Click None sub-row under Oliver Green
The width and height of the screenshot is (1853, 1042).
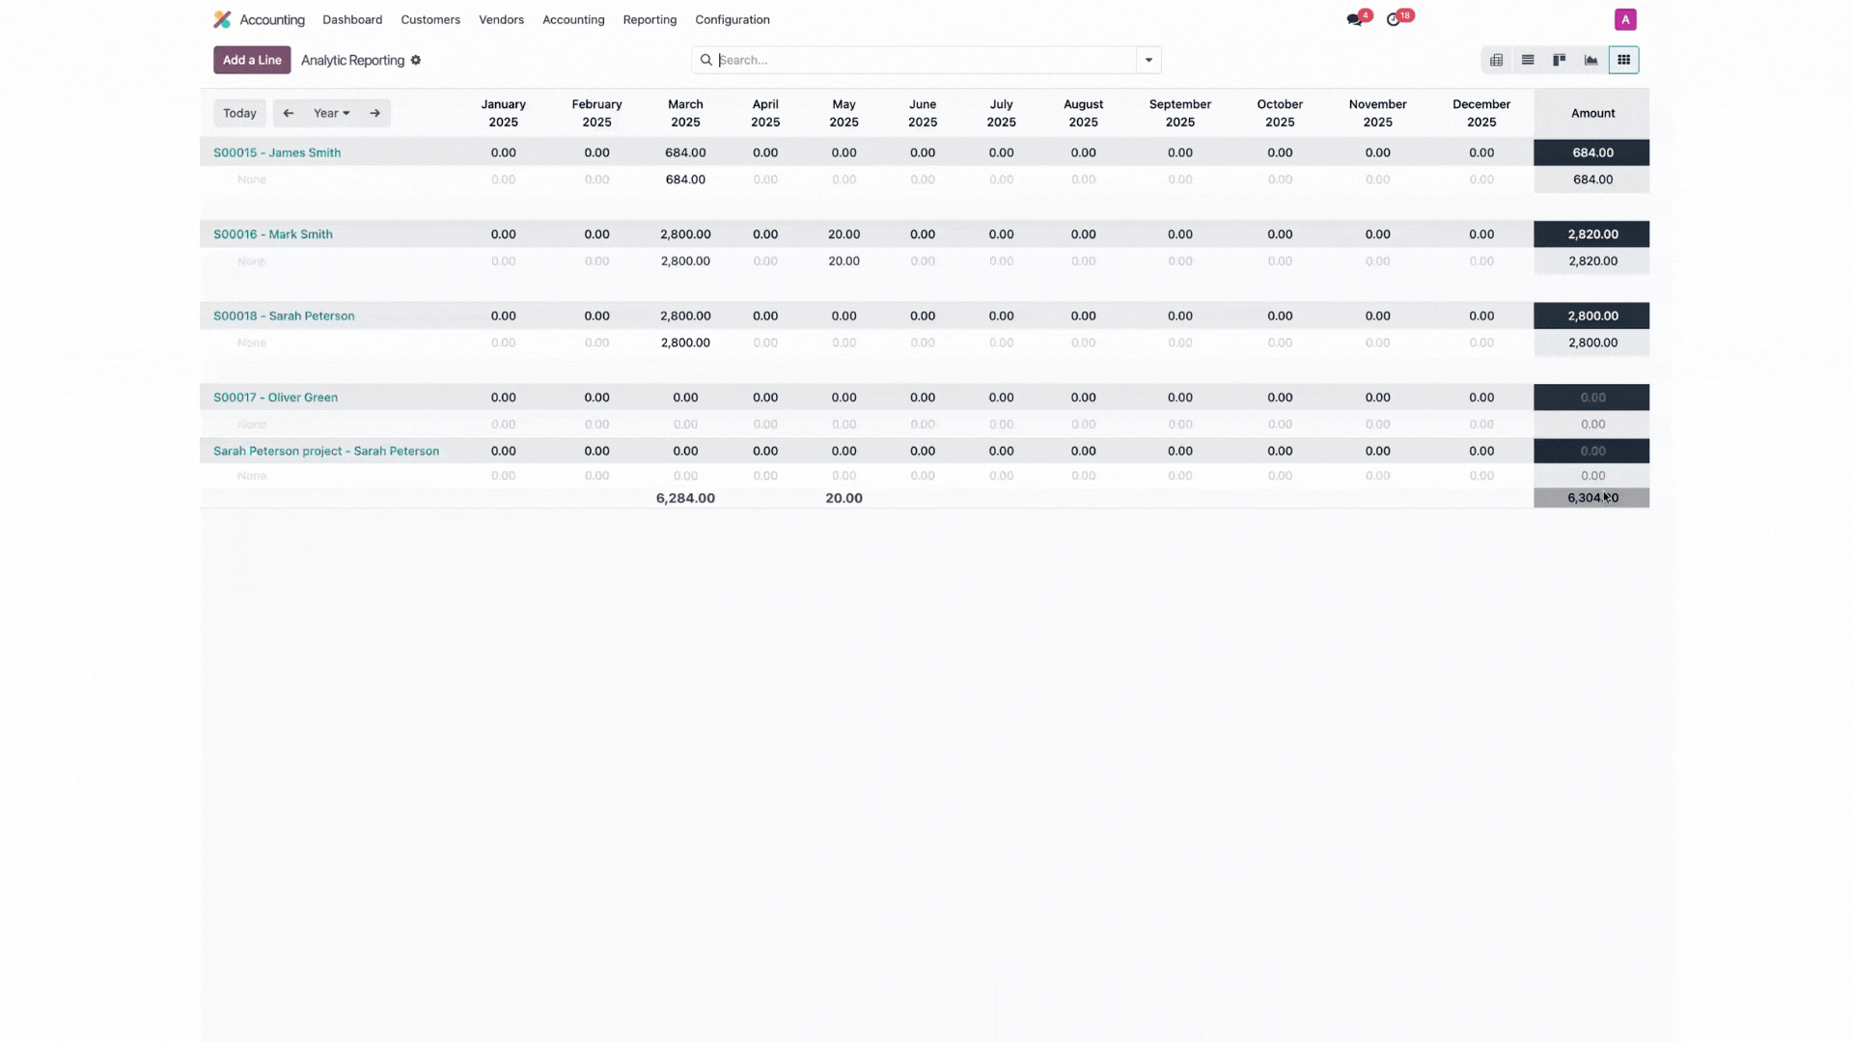tap(252, 425)
